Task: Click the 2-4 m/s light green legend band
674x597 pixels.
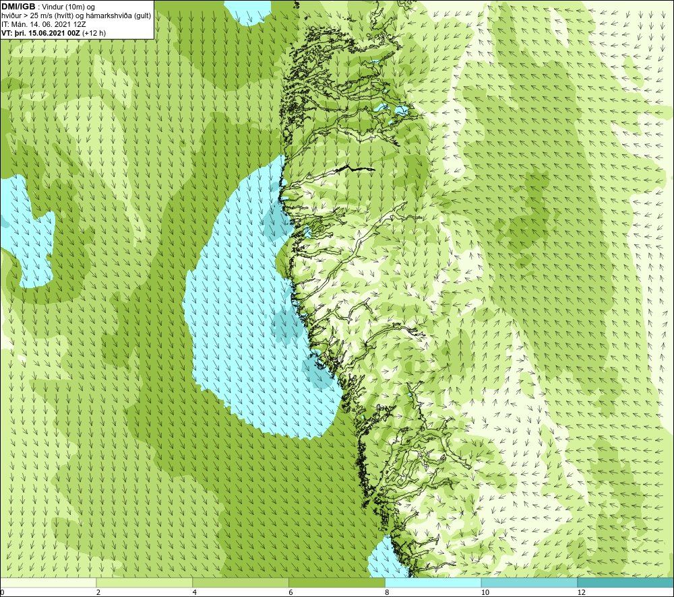Action: tap(144, 582)
